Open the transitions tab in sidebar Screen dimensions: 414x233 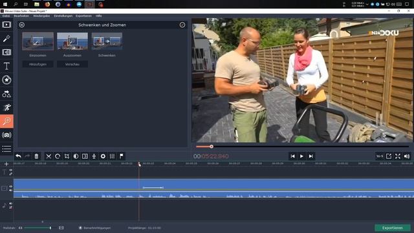[6, 52]
